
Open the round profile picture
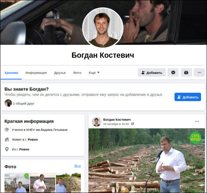point(103,28)
